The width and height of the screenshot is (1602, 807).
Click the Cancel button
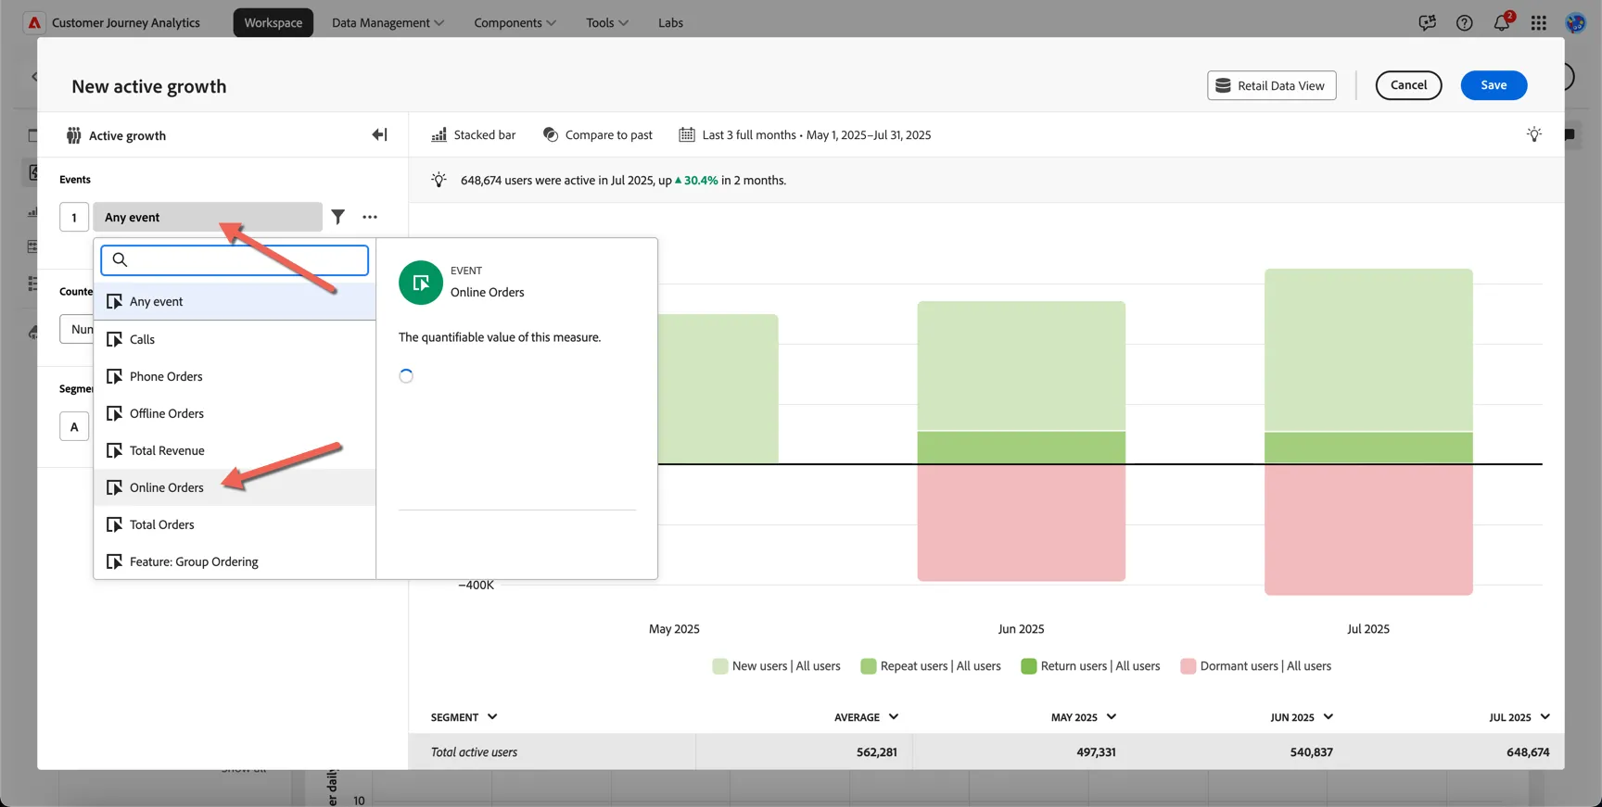point(1408,85)
